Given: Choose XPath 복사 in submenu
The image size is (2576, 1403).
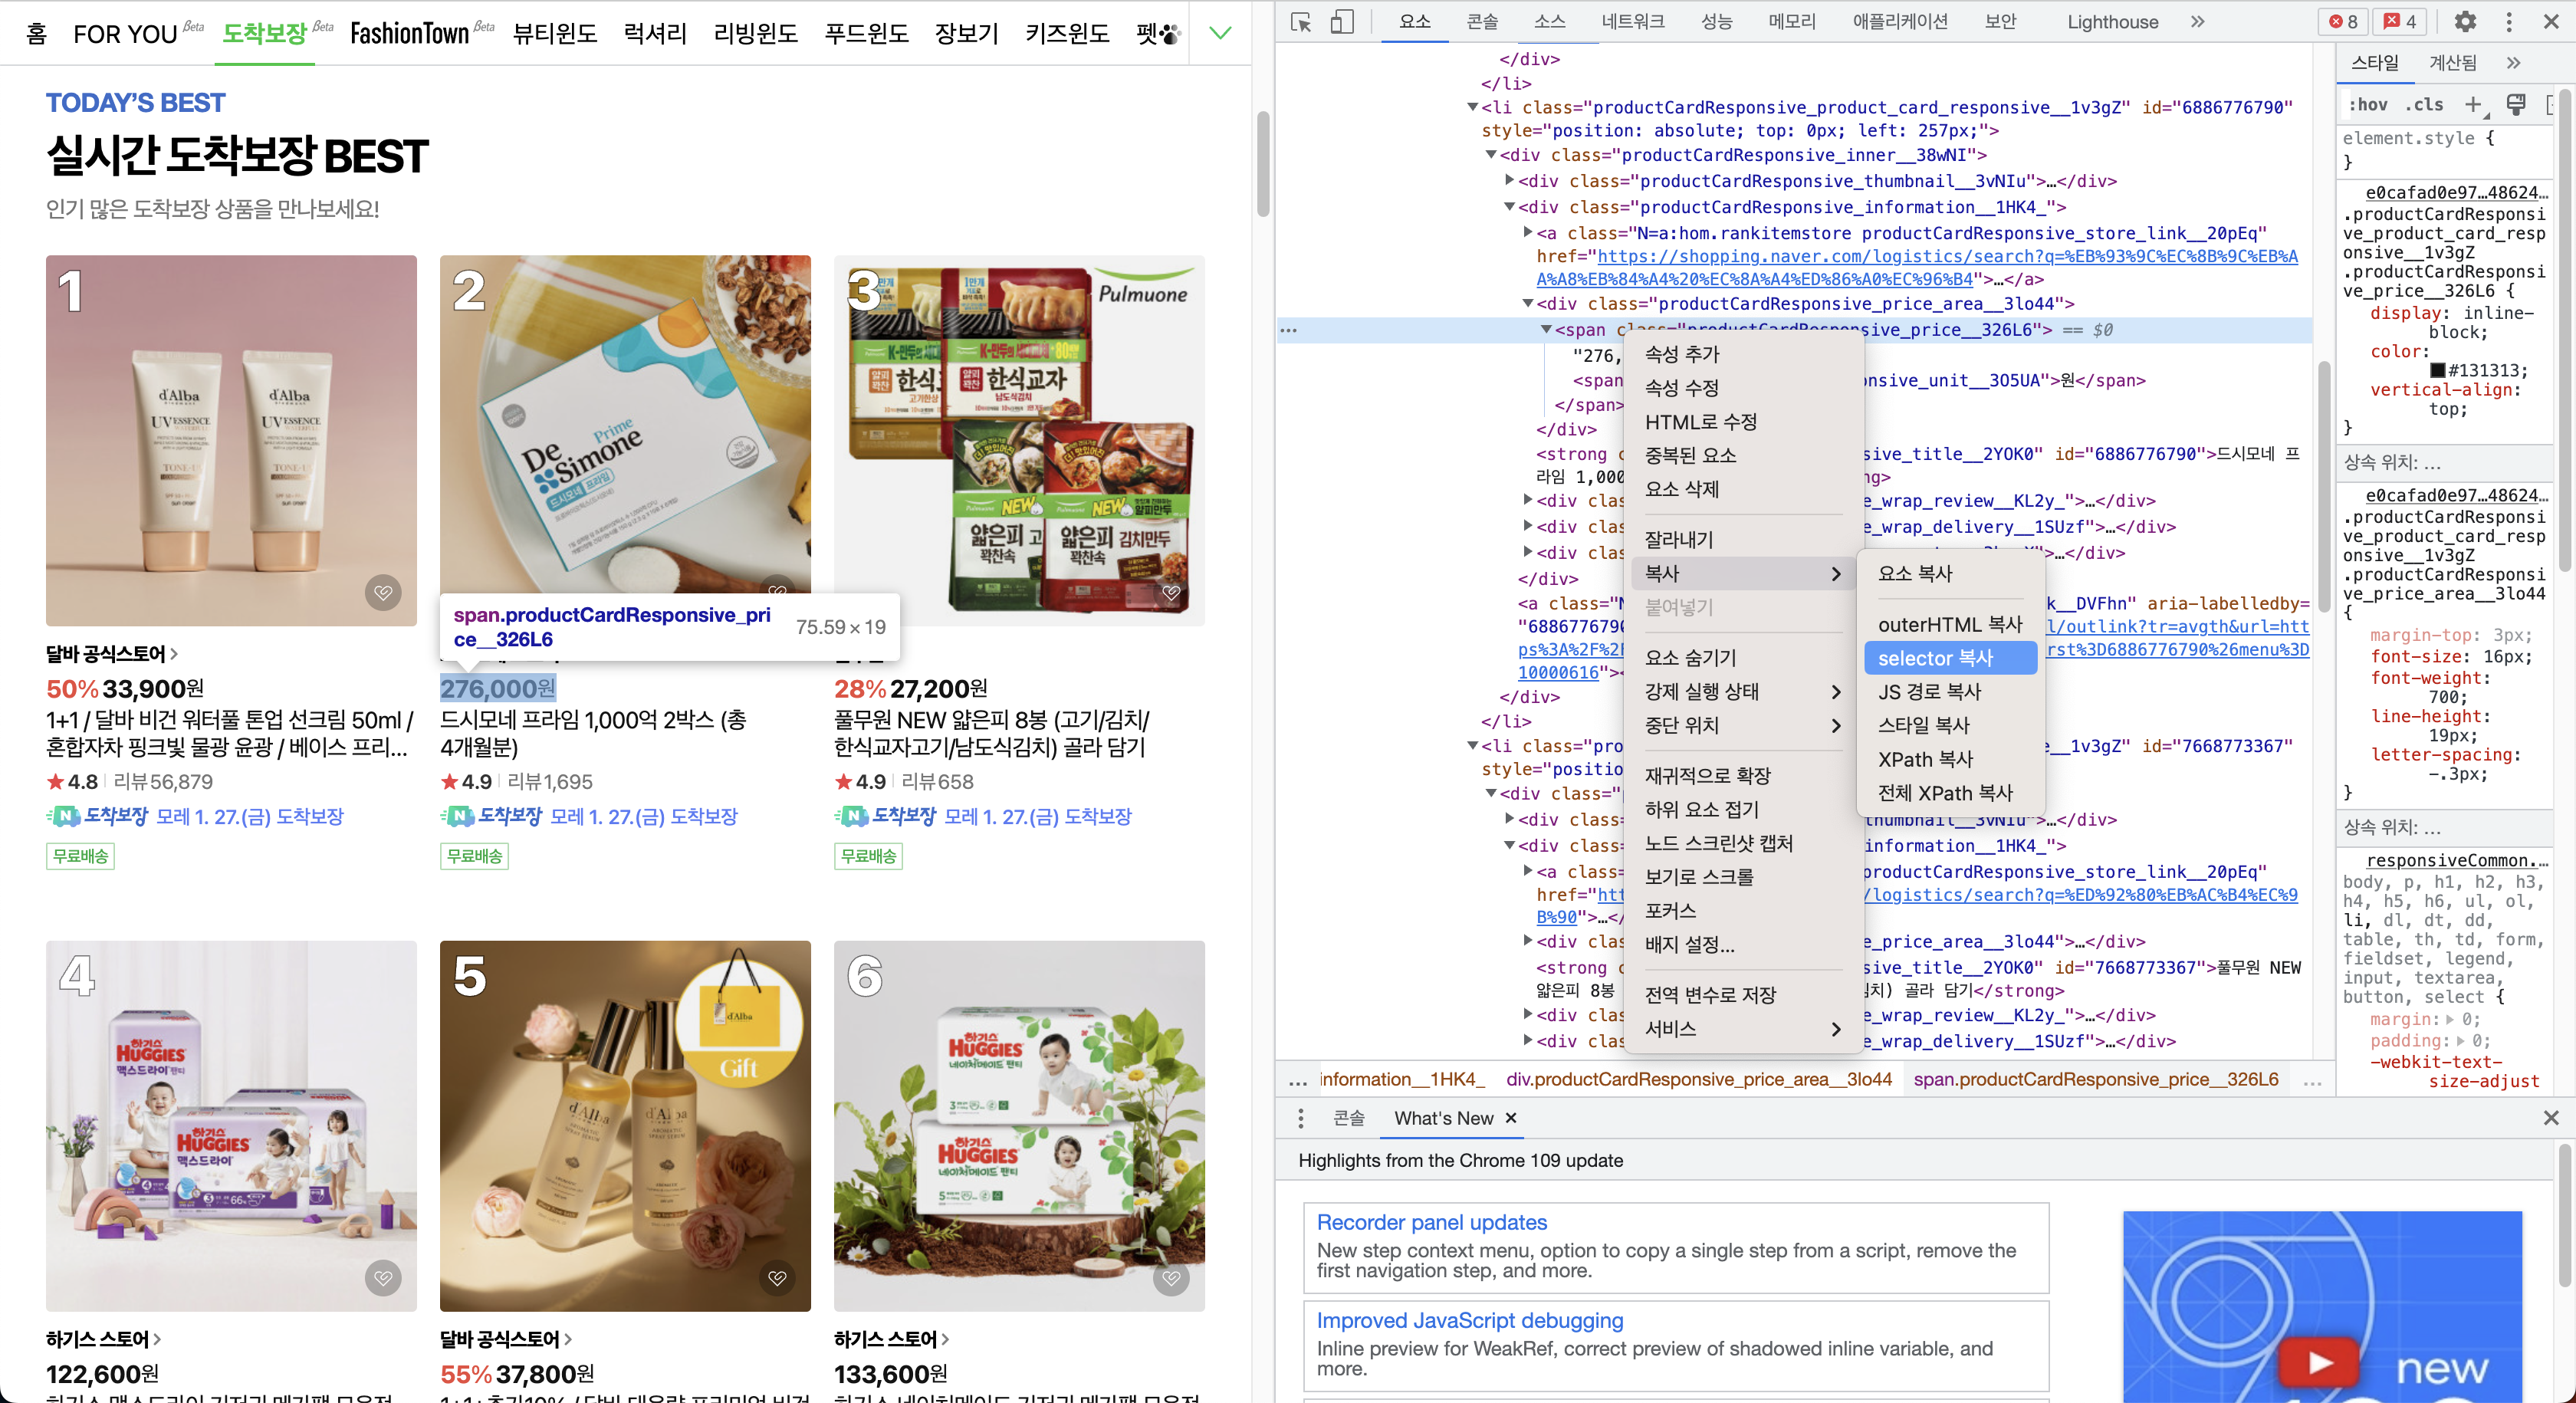Looking at the screenshot, I should (x=1950, y=759).
